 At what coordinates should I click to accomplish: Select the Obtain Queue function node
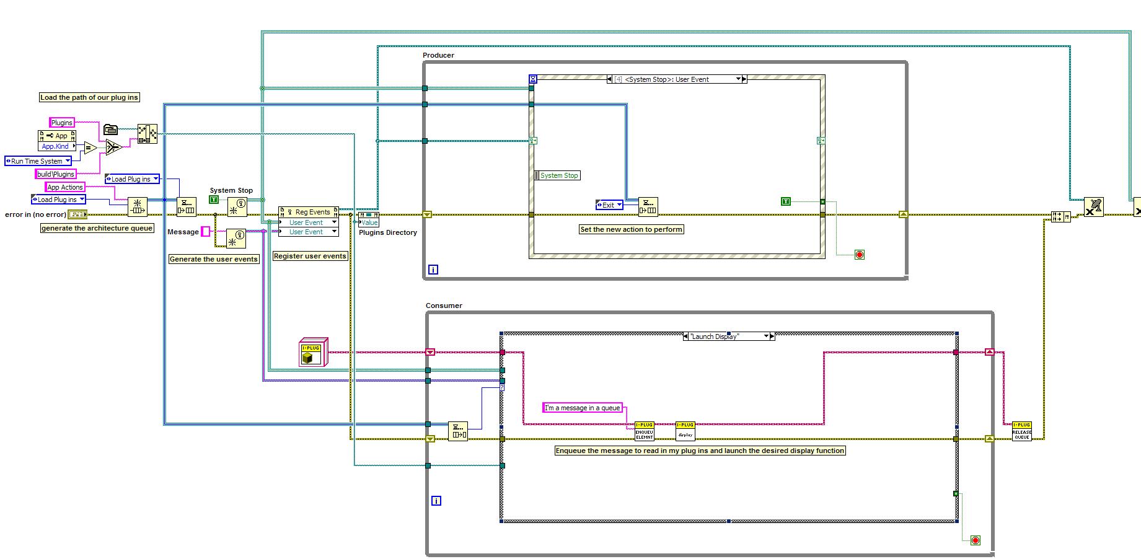[137, 207]
